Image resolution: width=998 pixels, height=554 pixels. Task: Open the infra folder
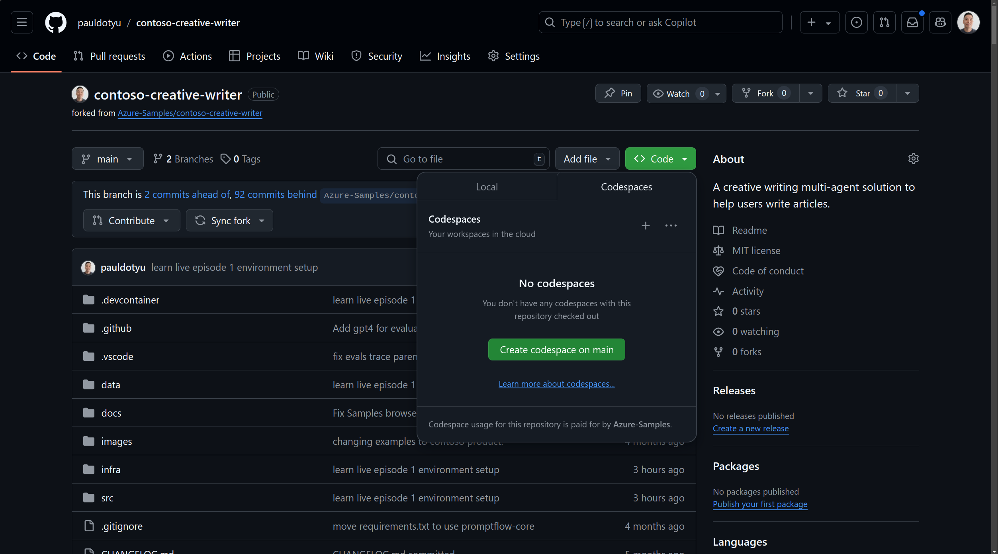point(111,470)
